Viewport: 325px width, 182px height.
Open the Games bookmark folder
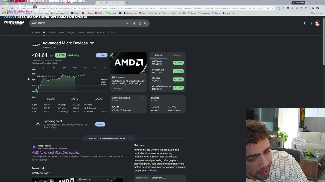(x=192, y=13)
